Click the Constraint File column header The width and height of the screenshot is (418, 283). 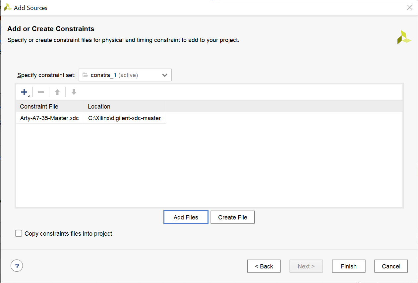(x=50, y=106)
